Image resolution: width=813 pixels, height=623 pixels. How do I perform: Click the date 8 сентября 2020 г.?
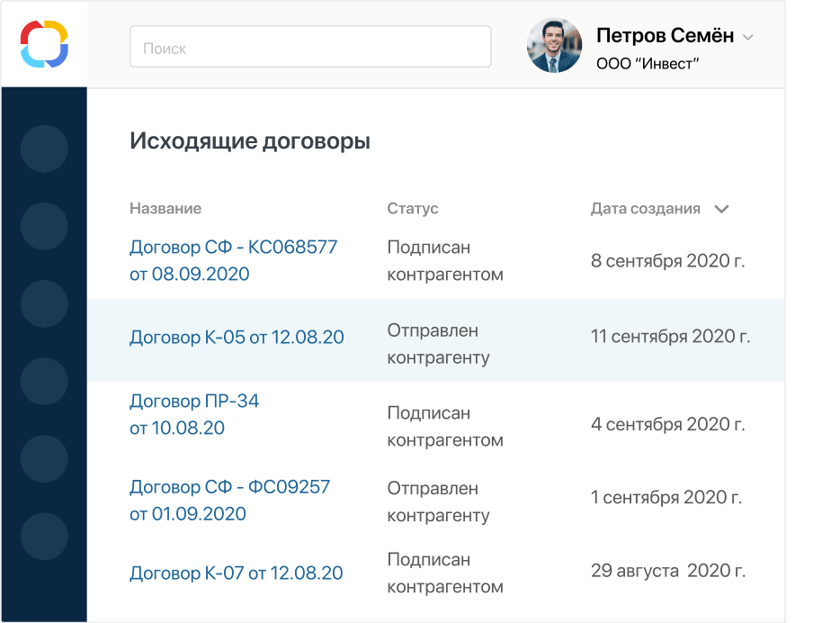point(668,261)
